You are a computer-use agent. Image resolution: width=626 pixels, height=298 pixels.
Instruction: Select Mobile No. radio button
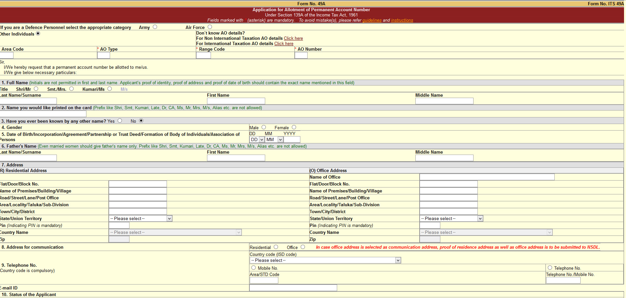coord(254,268)
